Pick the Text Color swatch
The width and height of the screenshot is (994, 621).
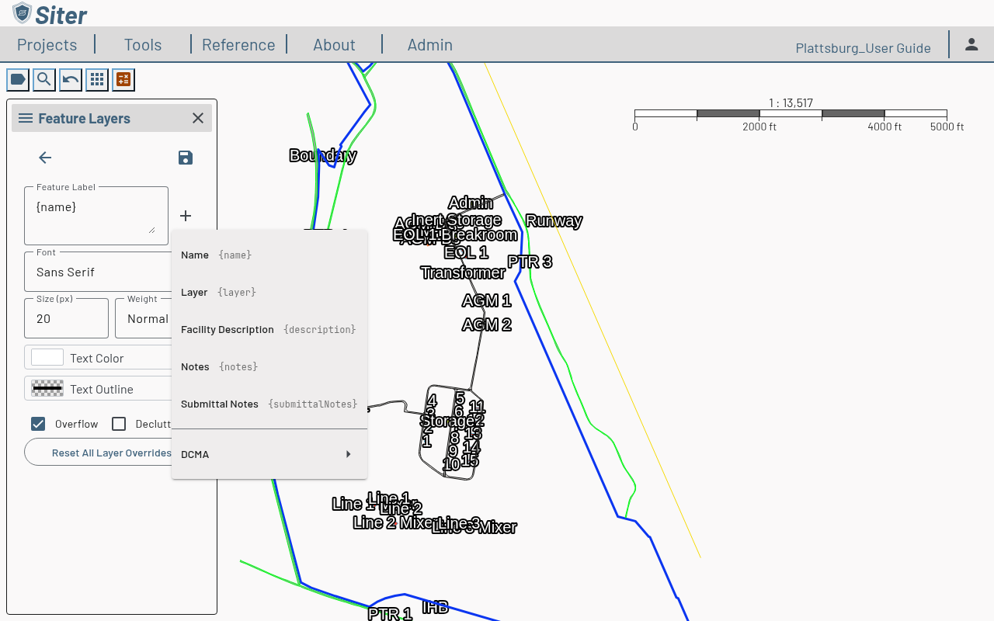[47, 358]
